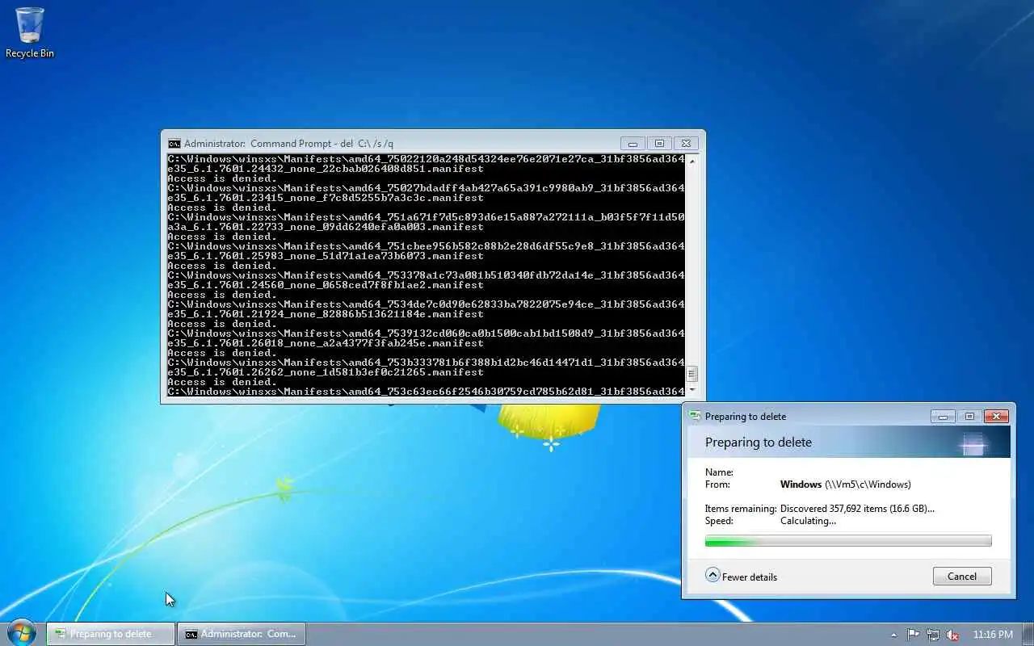1034x646 pixels.
Task: Open the Windows Start menu
Action: [22, 632]
